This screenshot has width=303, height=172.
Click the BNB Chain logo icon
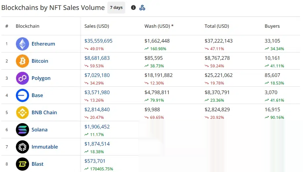tap(22, 113)
